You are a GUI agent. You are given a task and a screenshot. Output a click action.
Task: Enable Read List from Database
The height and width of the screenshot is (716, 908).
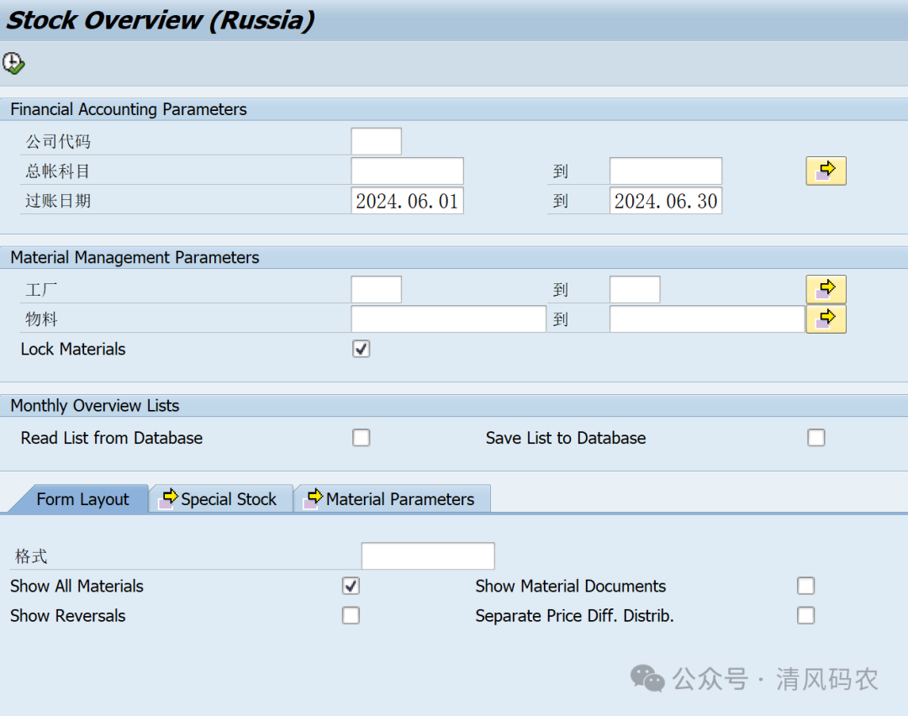[x=361, y=438]
